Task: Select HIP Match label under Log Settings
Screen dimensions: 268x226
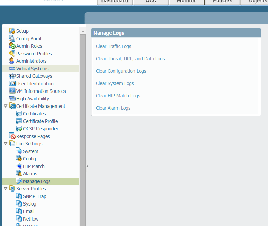Action: 34,166
